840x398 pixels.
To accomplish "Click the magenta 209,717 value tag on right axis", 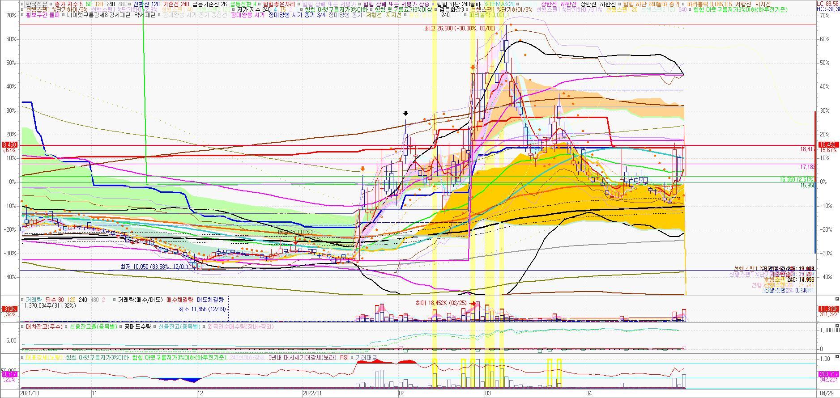I will tap(827, 374).
